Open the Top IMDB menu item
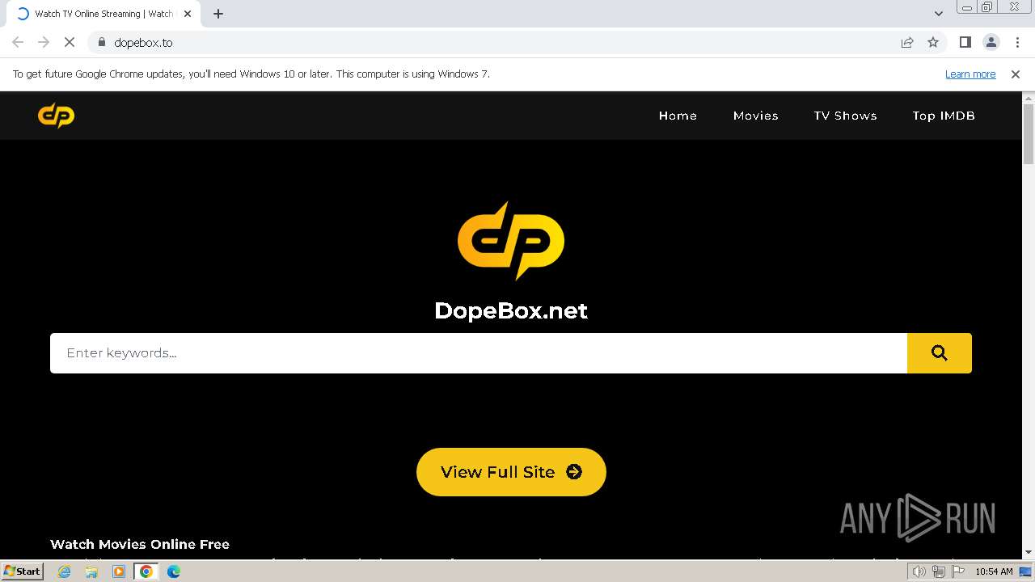This screenshot has height=582, width=1035. [x=944, y=116]
